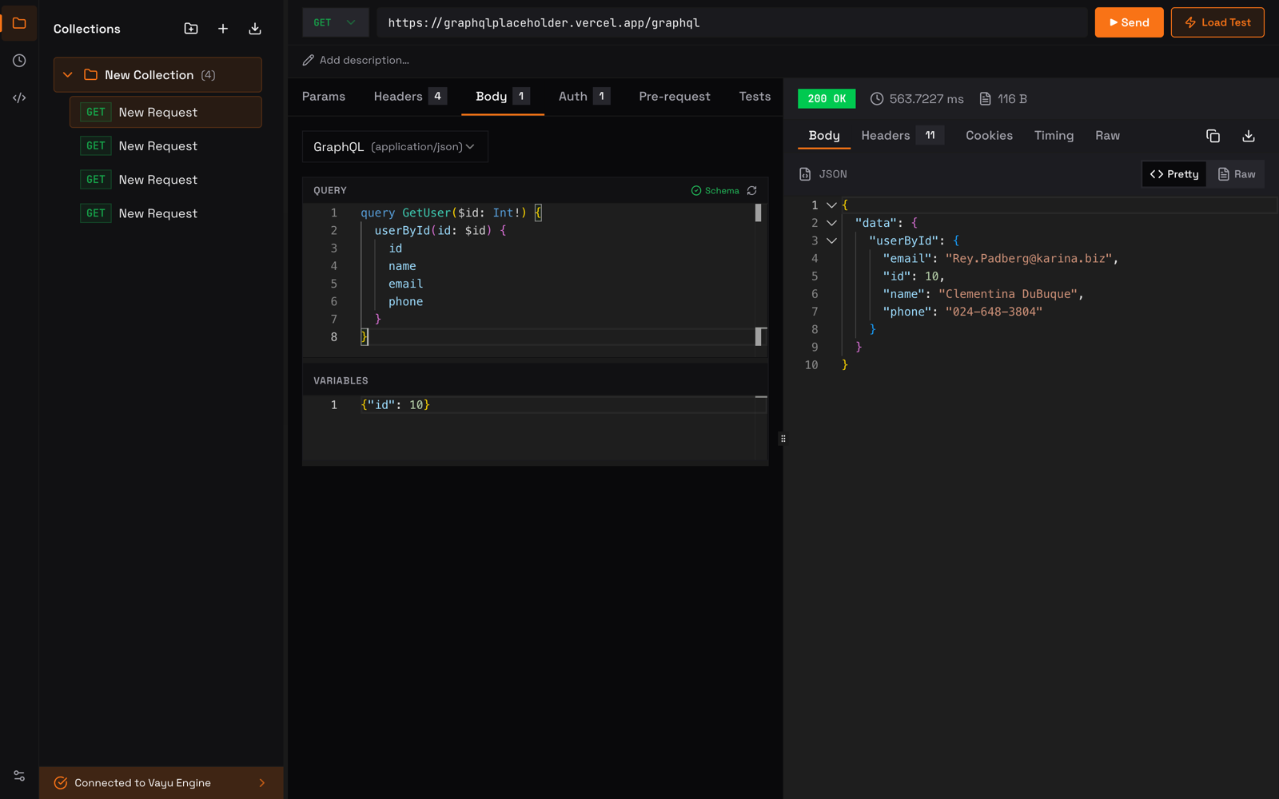Download response with the download icon
The height and width of the screenshot is (799, 1279).
pyautogui.click(x=1249, y=136)
